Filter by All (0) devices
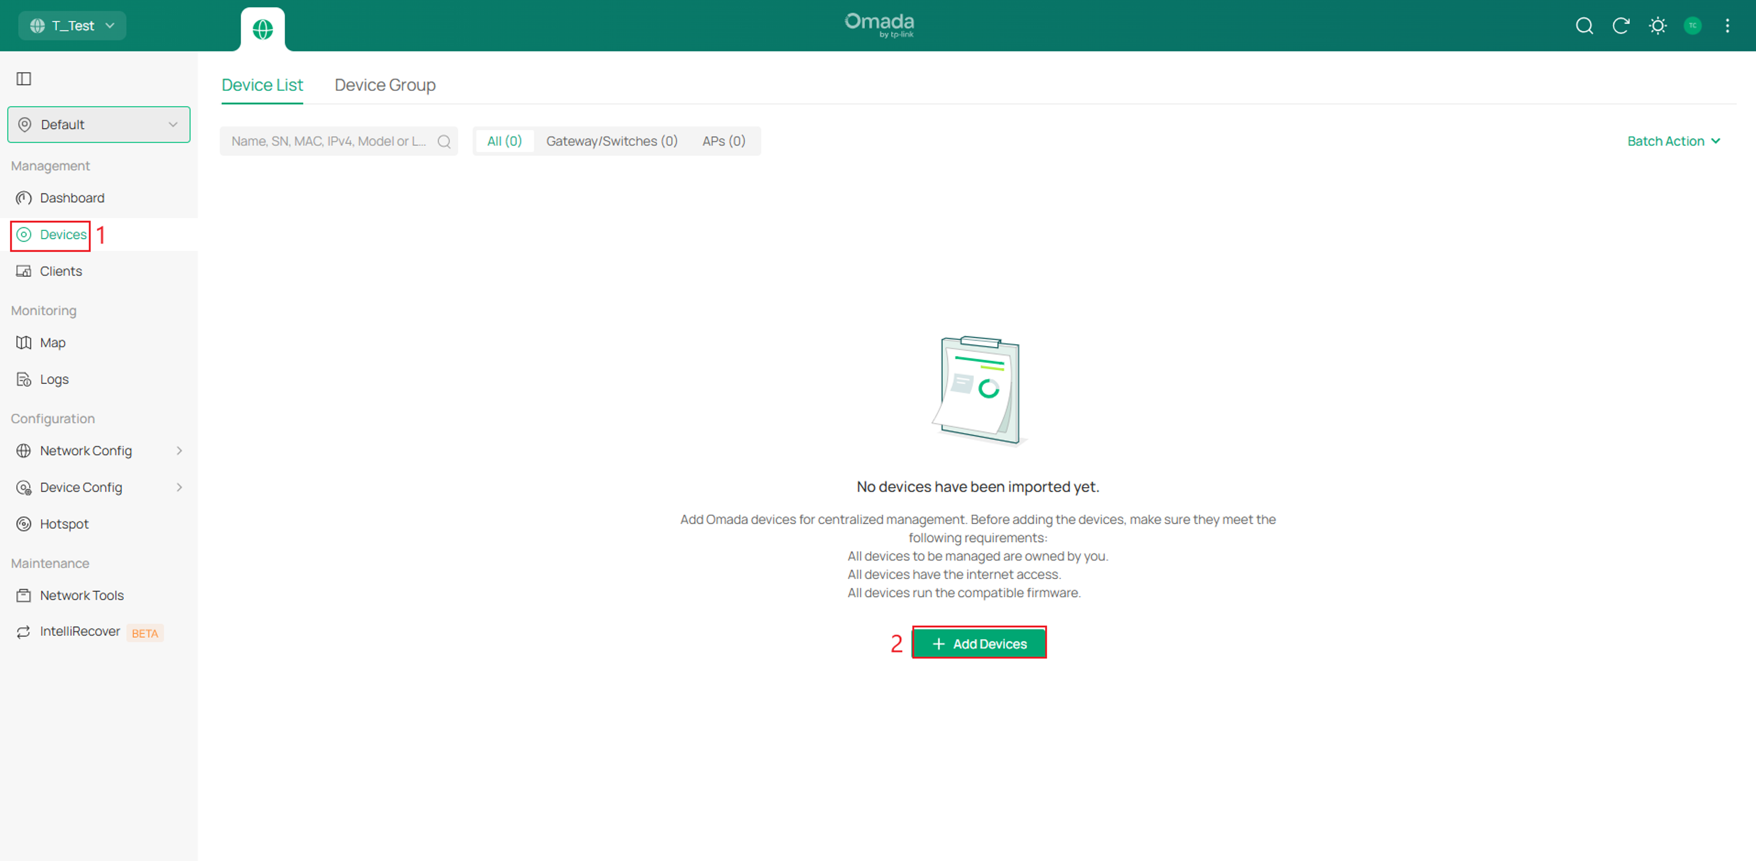 click(504, 141)
